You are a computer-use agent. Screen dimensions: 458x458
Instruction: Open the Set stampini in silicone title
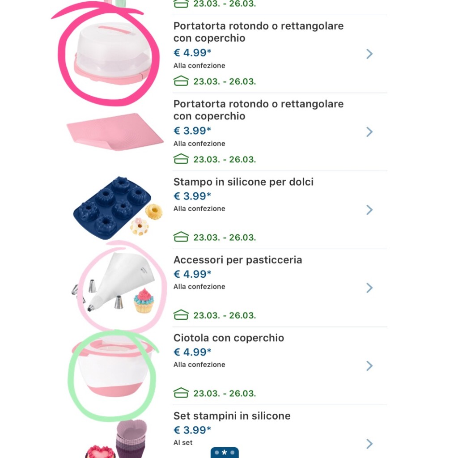(x=232, y=416)
